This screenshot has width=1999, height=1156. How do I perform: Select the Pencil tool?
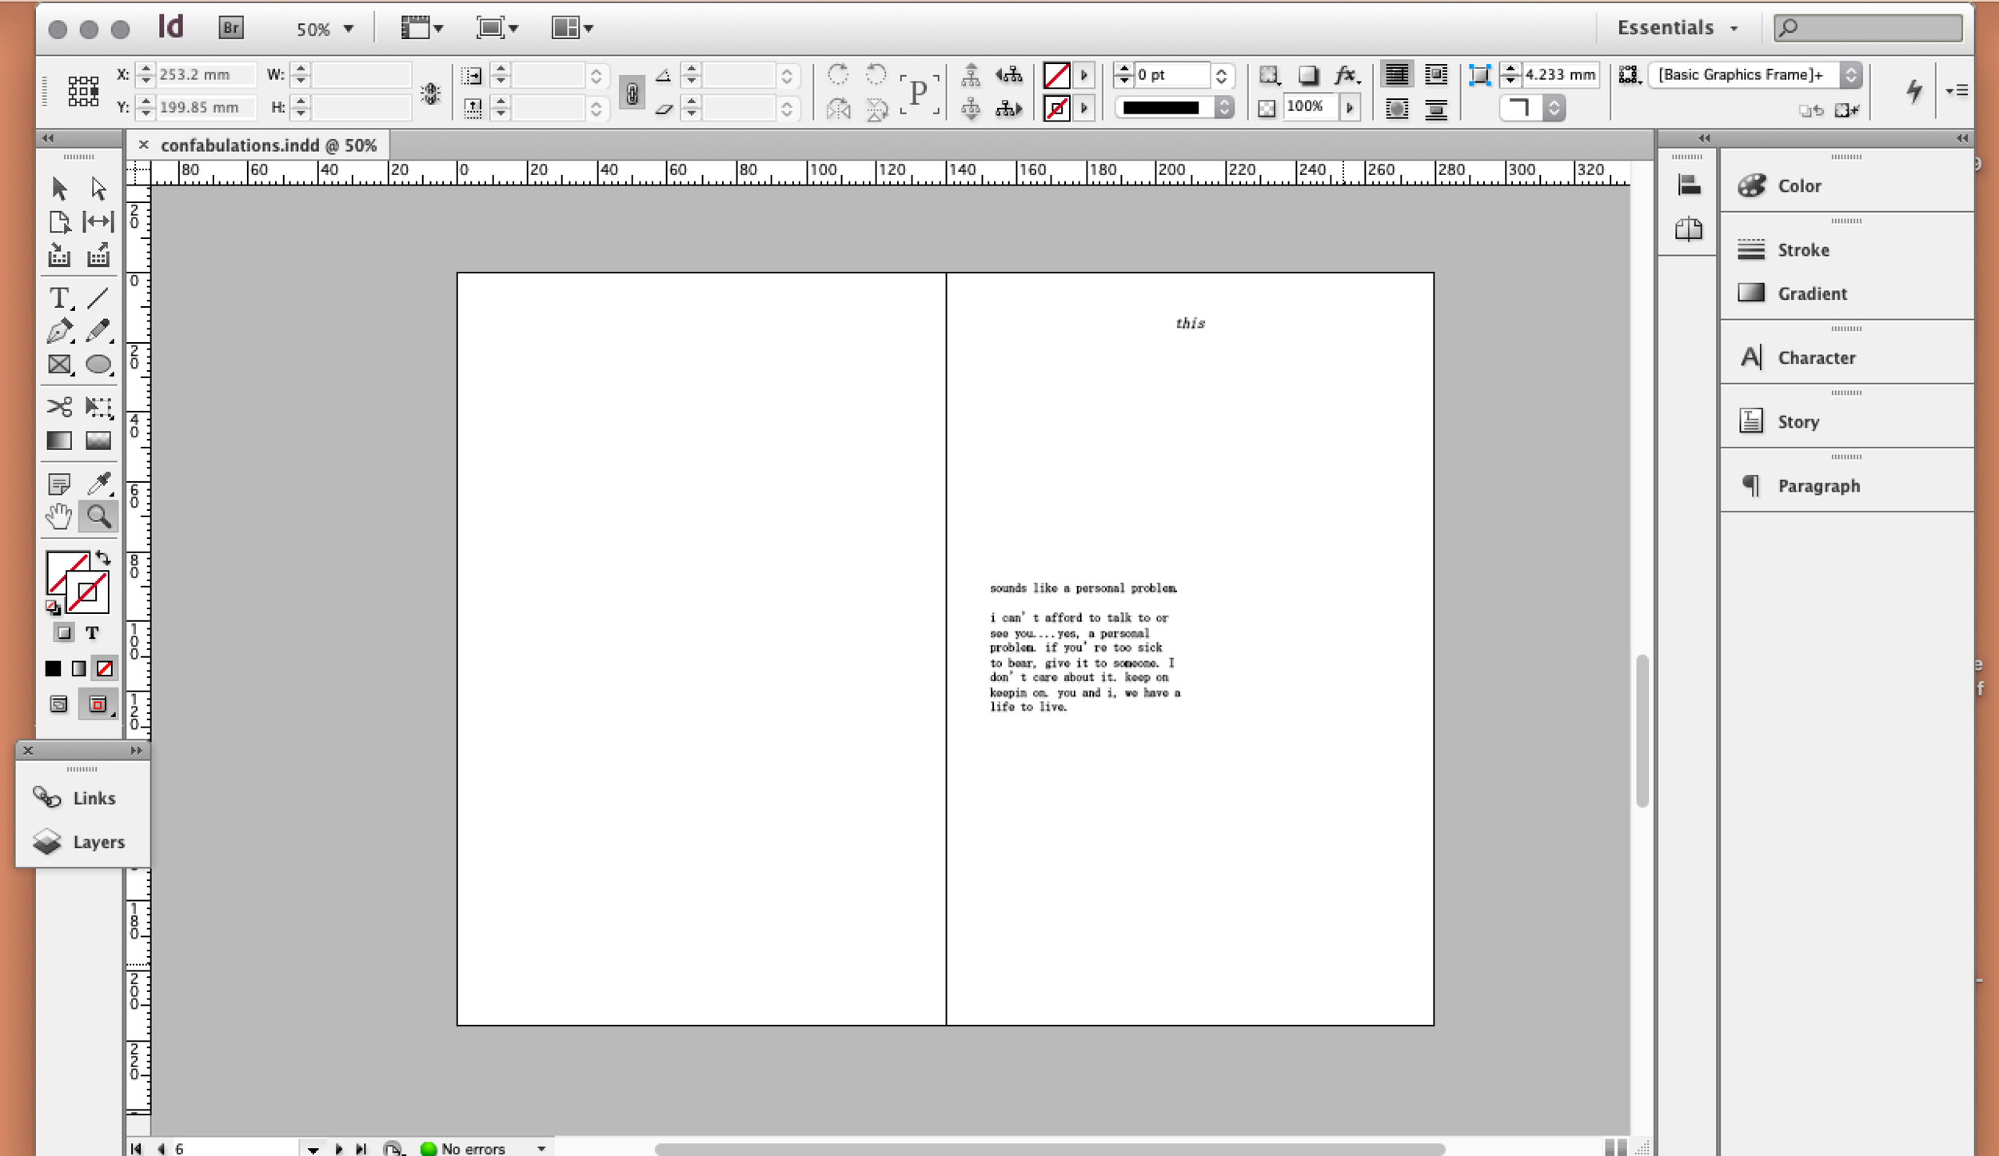point(98,331)
